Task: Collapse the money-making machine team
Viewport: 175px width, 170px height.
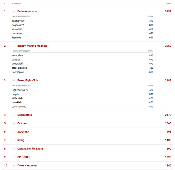Action: 14,46
